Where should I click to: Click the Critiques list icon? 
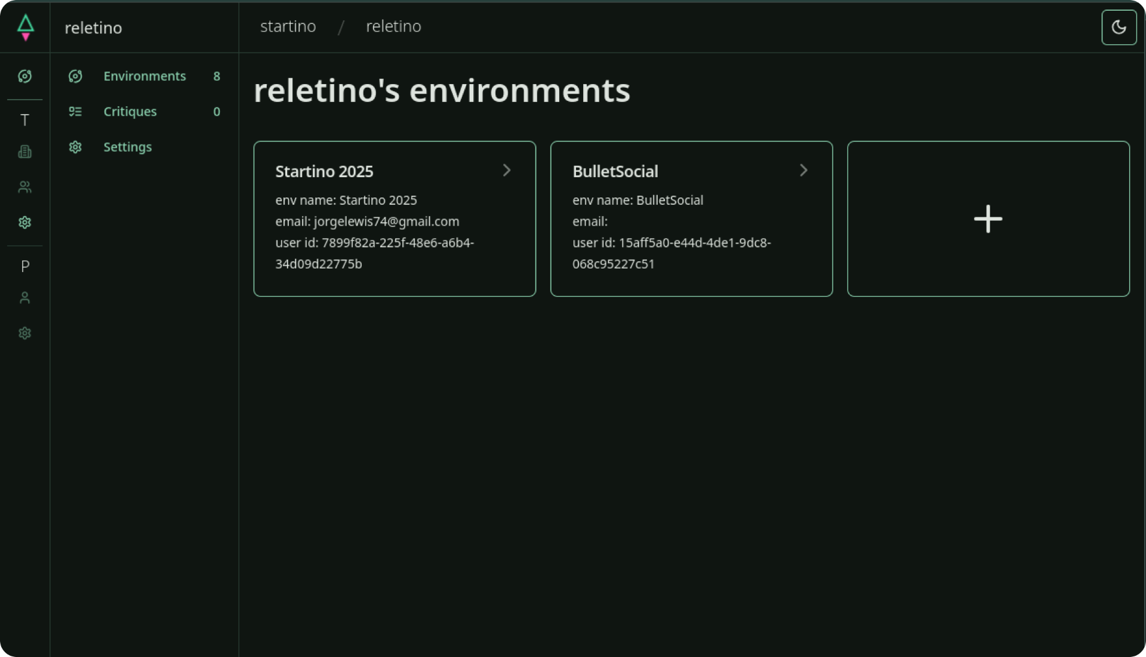pos(75,112)
